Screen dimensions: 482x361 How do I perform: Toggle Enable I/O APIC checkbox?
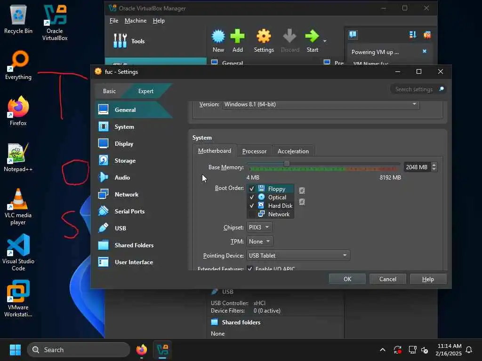249,268
